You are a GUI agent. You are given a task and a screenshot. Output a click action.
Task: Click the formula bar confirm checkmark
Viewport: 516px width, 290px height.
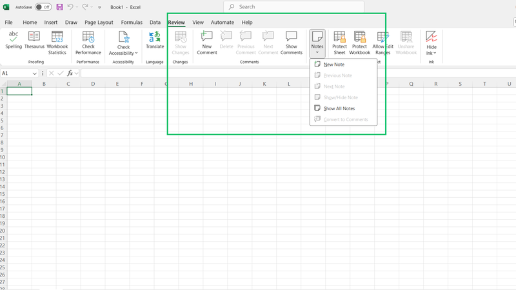click(x=60, y=73)
